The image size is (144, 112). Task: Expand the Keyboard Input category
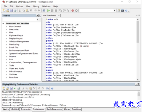pos(6,35)
